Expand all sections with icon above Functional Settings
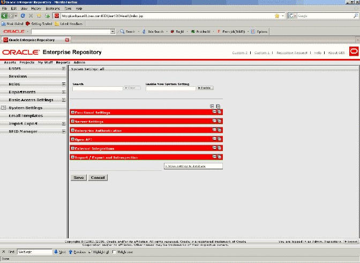360x263 pixels. [218, 106]
